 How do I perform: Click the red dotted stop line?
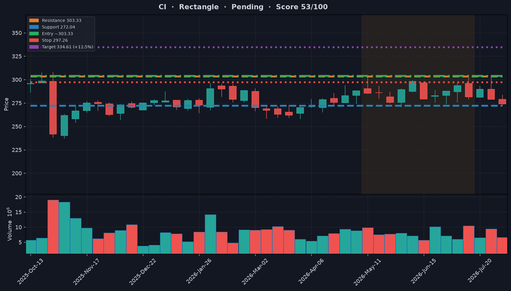pos(266,82)
